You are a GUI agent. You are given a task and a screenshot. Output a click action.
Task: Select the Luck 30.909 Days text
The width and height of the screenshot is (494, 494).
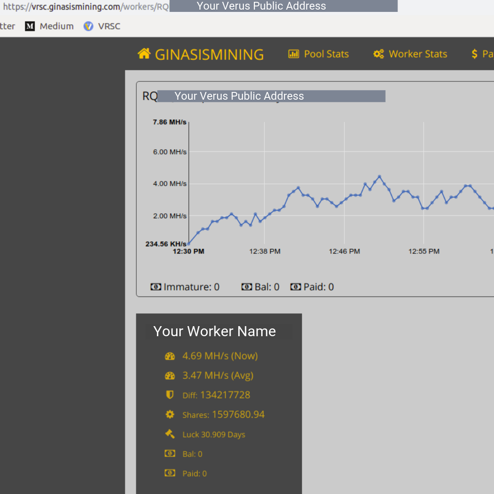pos(214,435)
